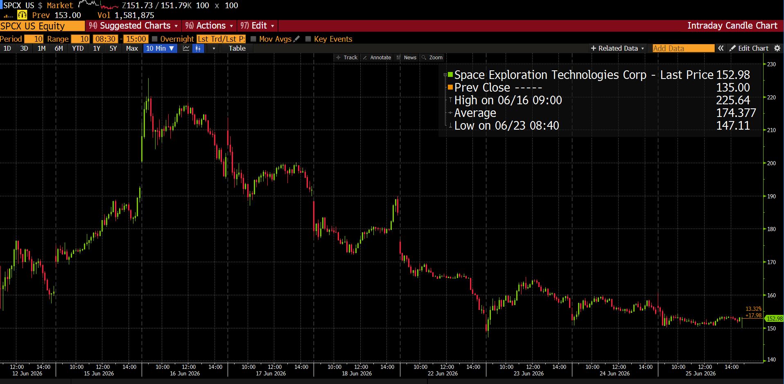Click the average marker icon in the legend

[x=450, y=112]
